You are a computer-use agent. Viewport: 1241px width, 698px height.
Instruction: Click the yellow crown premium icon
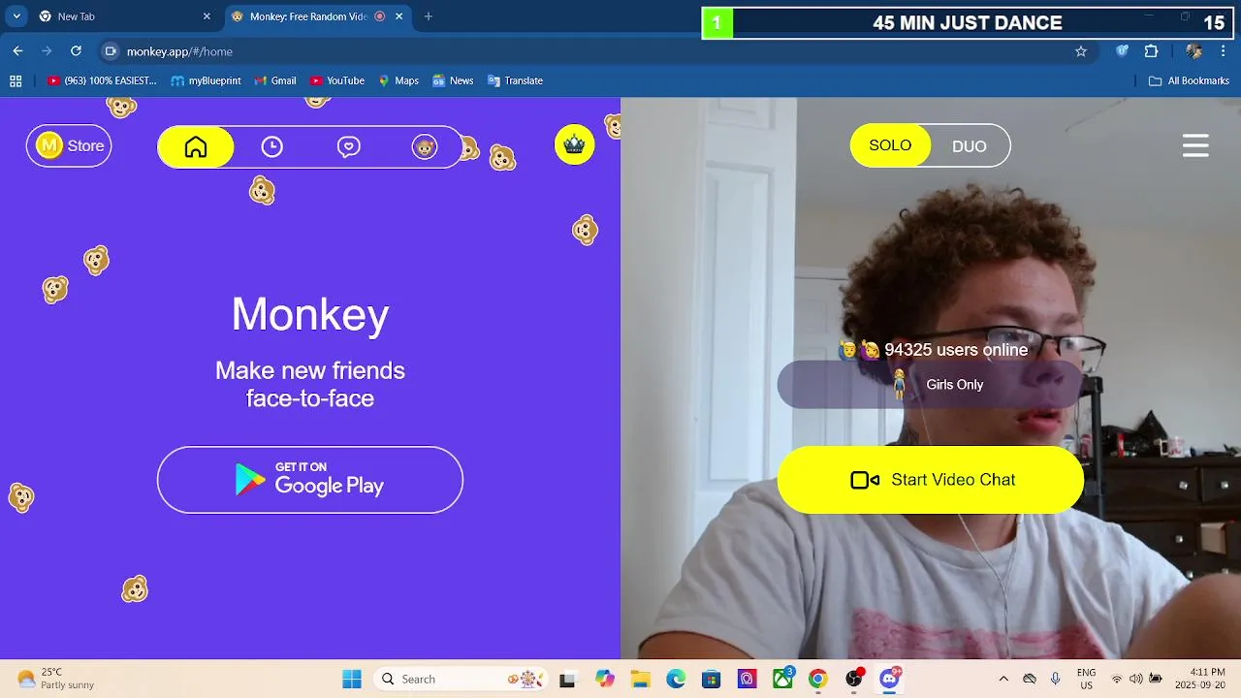[575, 144]
